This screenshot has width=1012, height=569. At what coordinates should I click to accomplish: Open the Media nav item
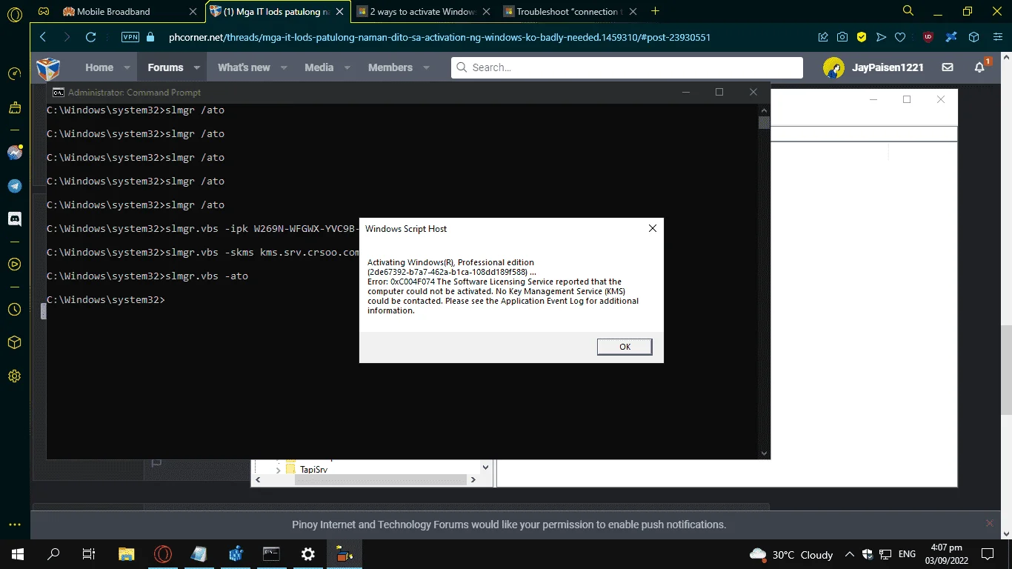(x=319, y=67)
